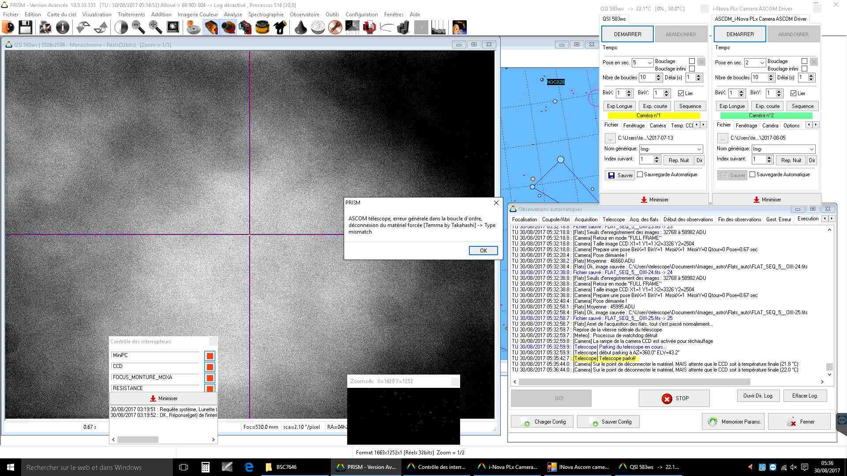Open the Observatoire menu
The width and height of the screenshot is (847, 476).
[304, 14]
